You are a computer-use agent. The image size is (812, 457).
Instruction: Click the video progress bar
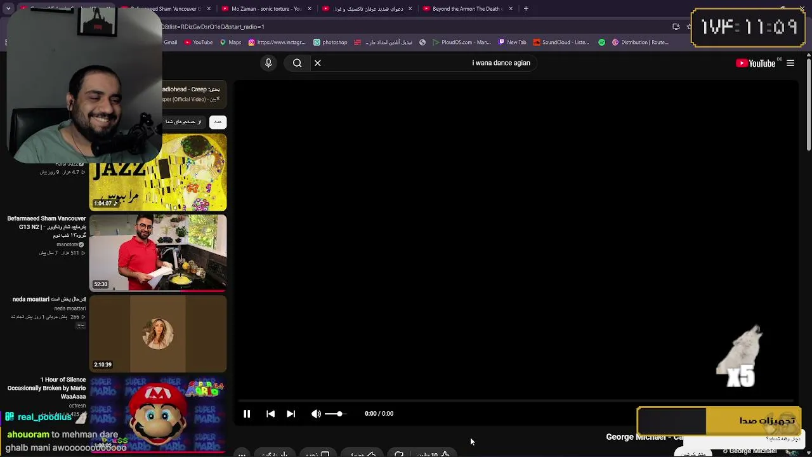click(x=516, y=401)
